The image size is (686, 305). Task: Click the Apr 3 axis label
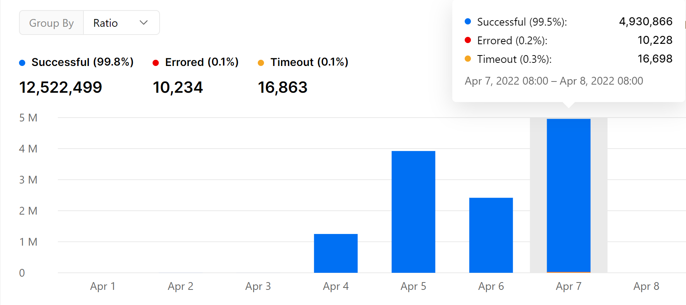pos(258,286)
